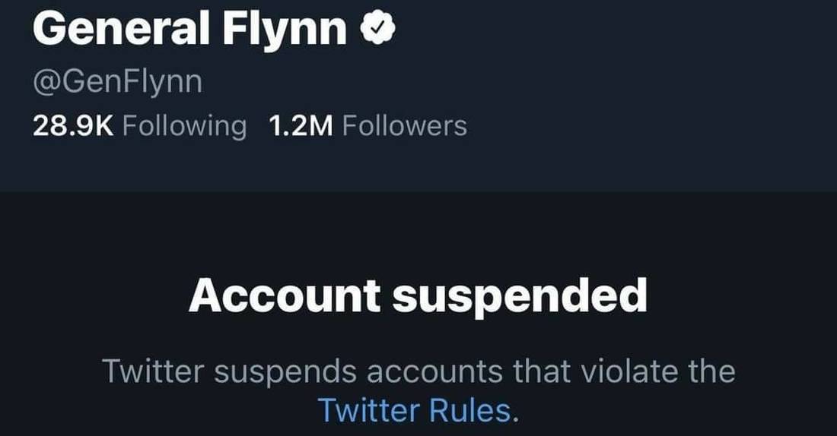Click the General Flynn display name

pos(190,29)
